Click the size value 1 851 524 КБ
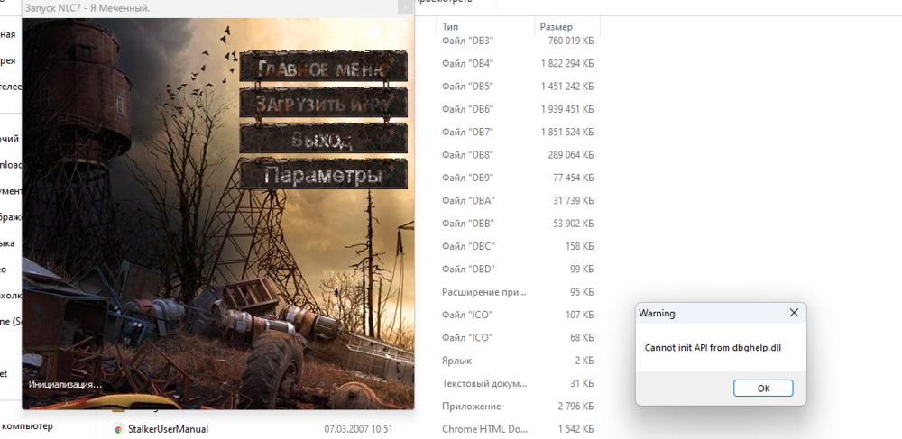Screen dimensions: 902x439 click(567, 133)
